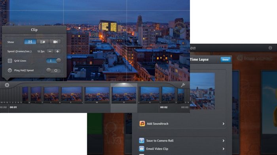Screen dimensions: 277x155
Task: Enable the Play Half Speed switch
Action: pos(53,70)
